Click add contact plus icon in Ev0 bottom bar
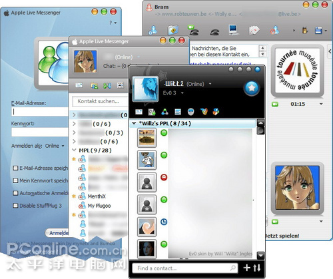 tap(246, 268)
